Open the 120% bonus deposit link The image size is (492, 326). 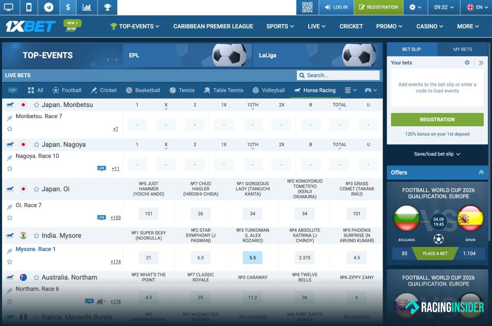tap(437, 134)
